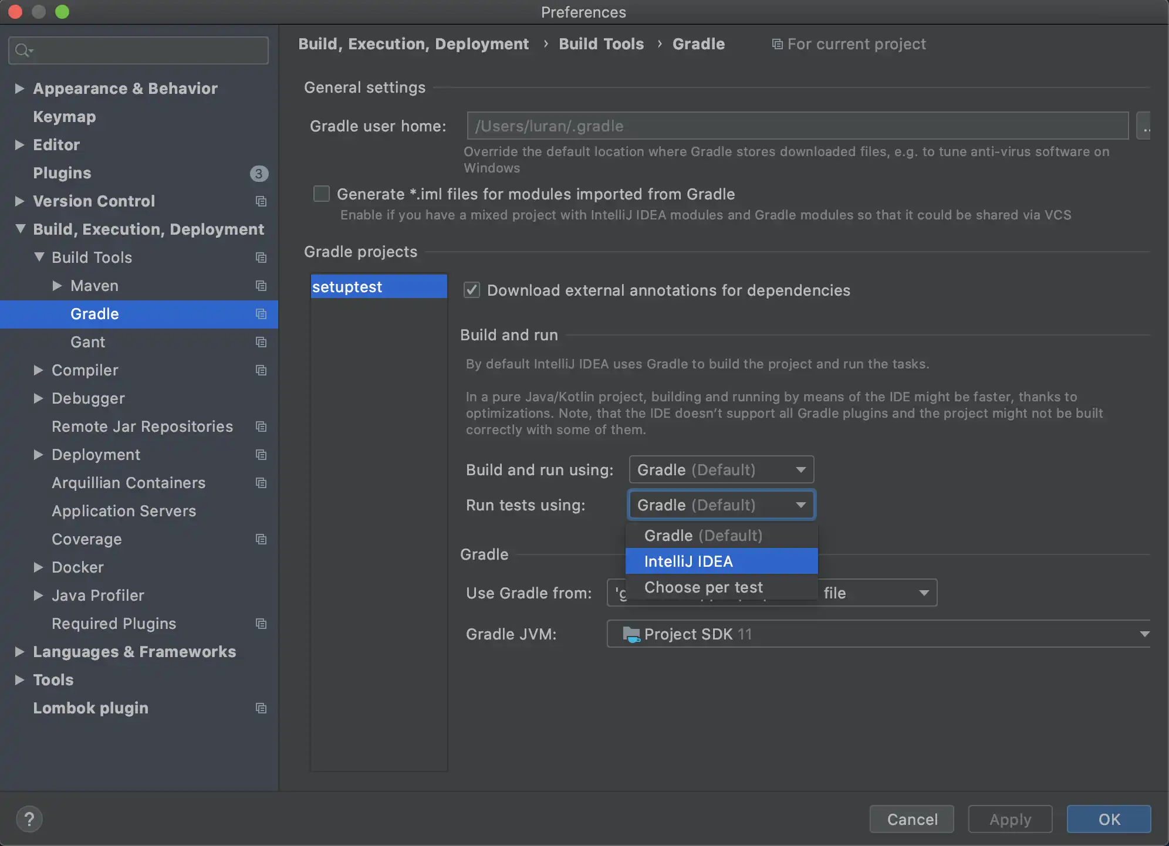Viewport: 1169px width, 846px height.
Task: Click the Gradle user home path field
Action: tap(797, 126)
